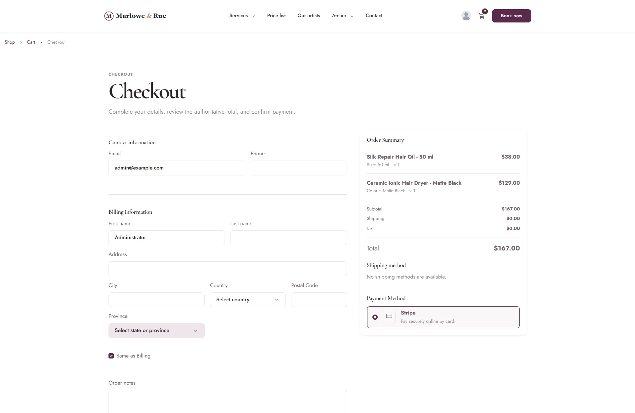This screenshot has width=635, height=413.
Task: Click the Phone input field
Action: [x=299, y=168]
